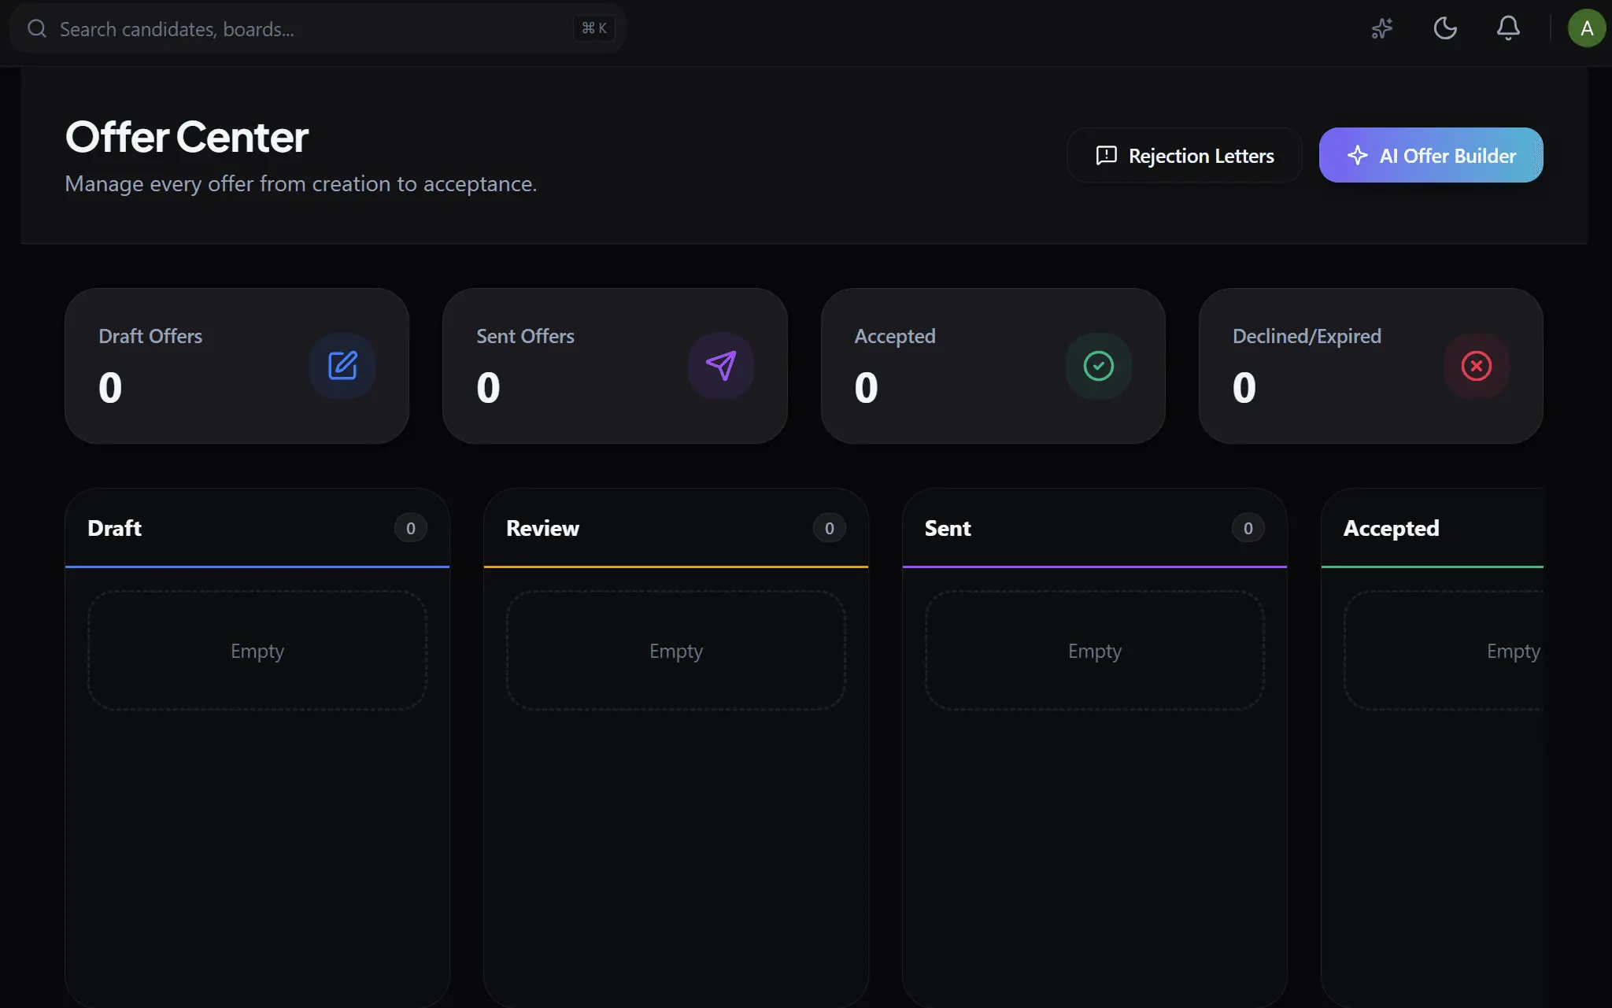Click the Empty placeholder in Sent column

pos(1095,651)
